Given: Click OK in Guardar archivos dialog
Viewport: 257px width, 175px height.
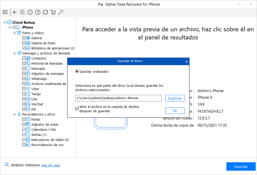Looking at the screenshot, I should point(175,111).
